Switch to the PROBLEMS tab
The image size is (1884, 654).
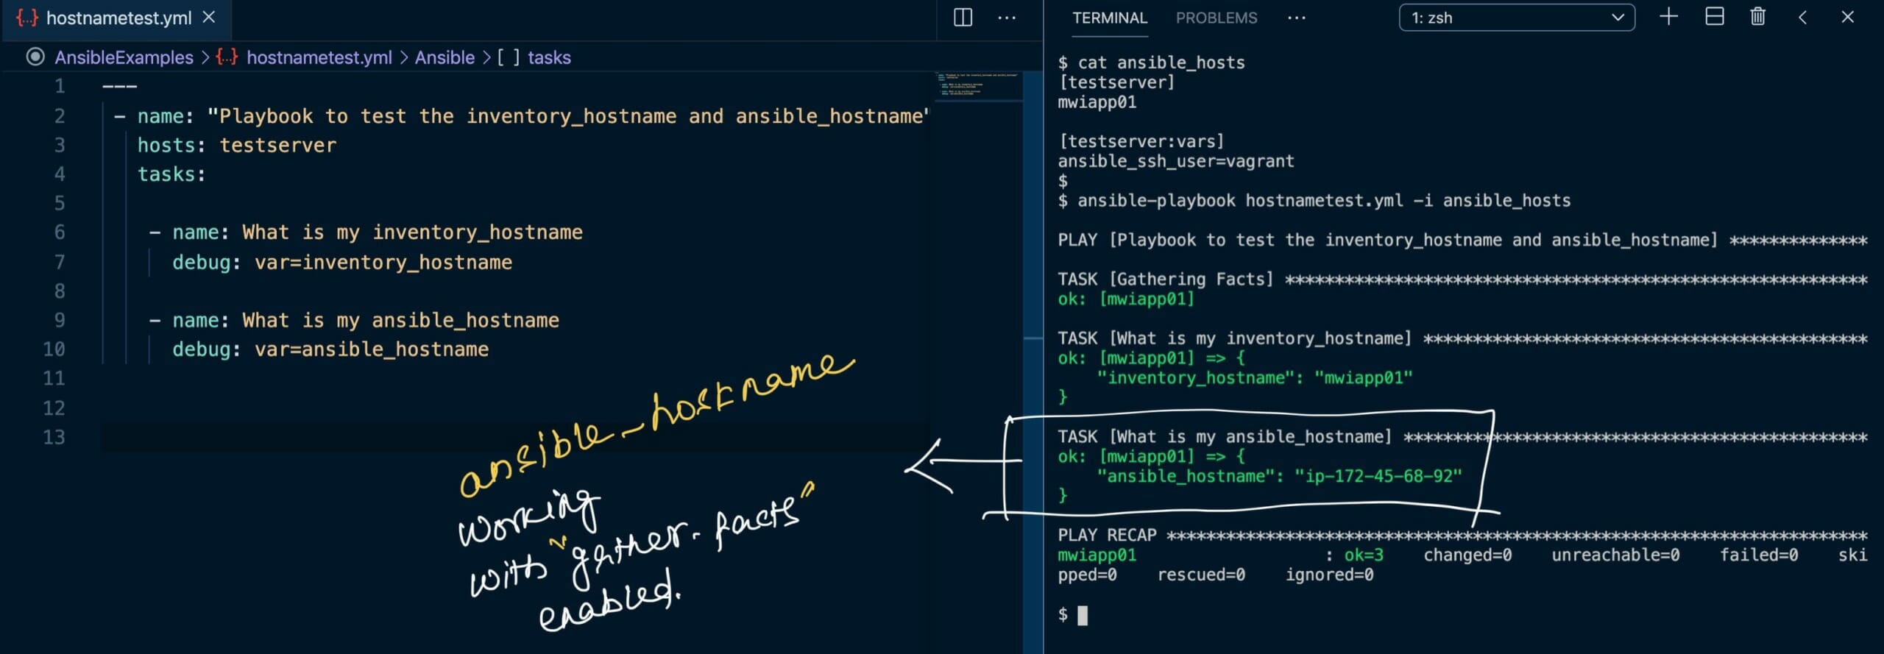[x=1216, y=18]
